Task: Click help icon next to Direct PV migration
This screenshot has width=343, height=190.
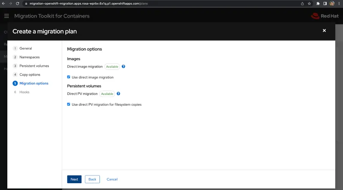Action: (x=118, y=94)
